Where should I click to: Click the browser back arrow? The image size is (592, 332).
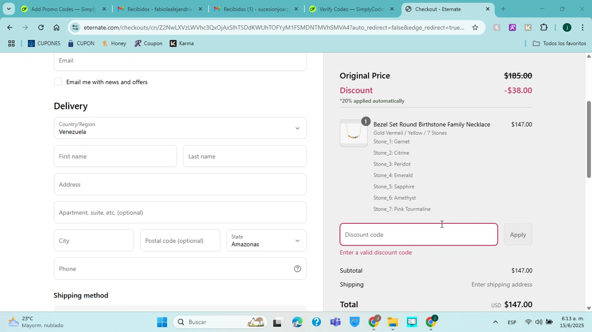[x=9, y=28]
